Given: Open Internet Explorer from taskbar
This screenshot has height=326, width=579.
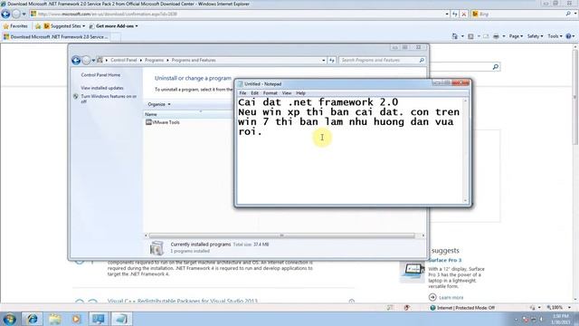Looking at the screenshot, I should tap(33, 319).
